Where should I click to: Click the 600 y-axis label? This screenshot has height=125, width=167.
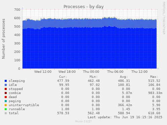pos(17,18)
